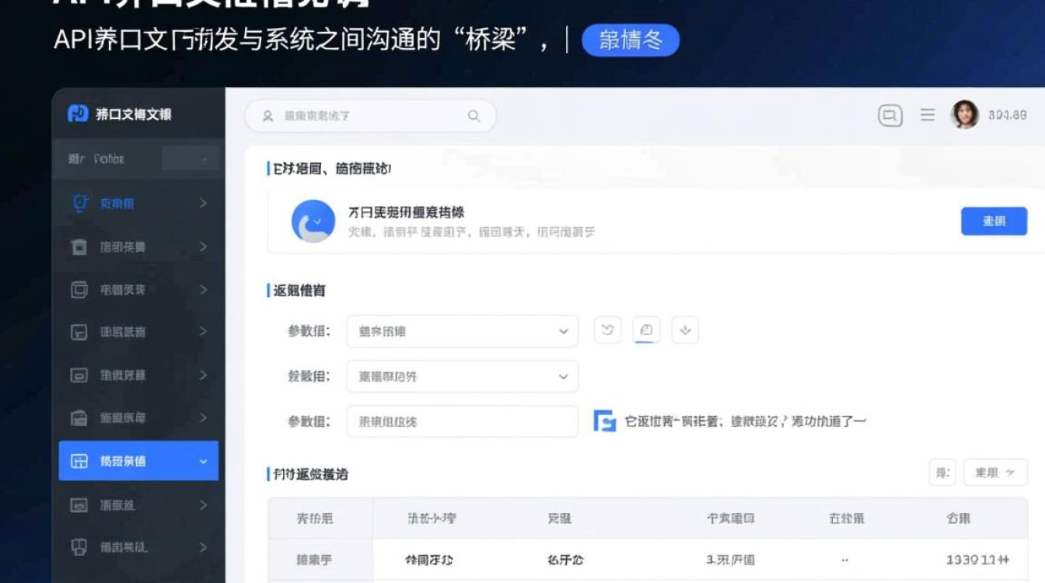
Task: Open the sort dropdown above the data table
Action: [x=995, y=473]
